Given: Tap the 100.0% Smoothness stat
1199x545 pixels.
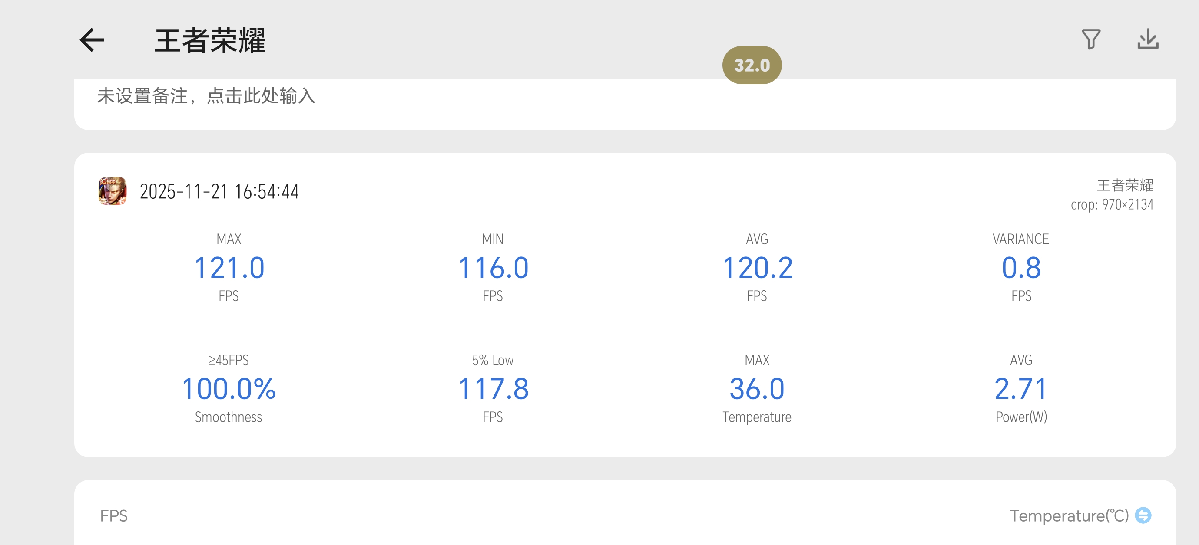Looking at the screenshot, I should 229,389.
